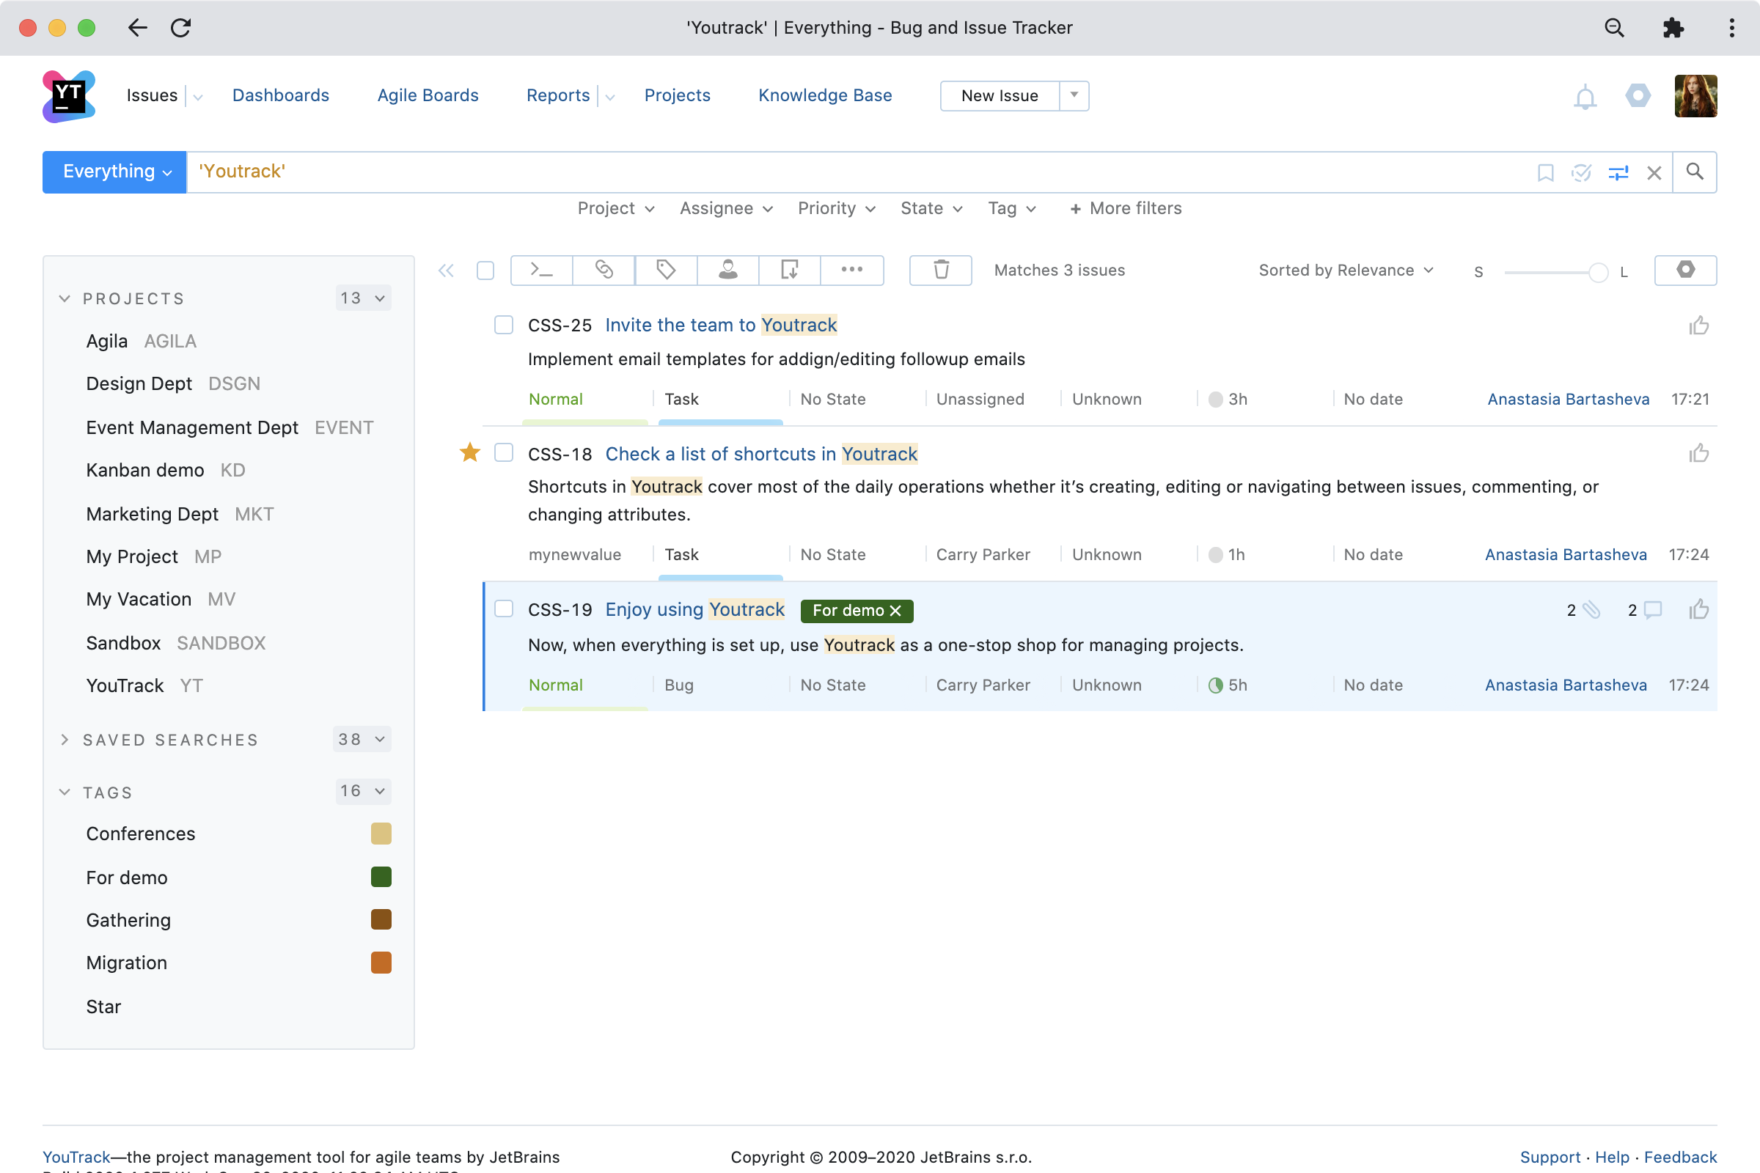Check the CSS-25 issue checkbox
The image size is (1760, 1173).
(504, 325)
